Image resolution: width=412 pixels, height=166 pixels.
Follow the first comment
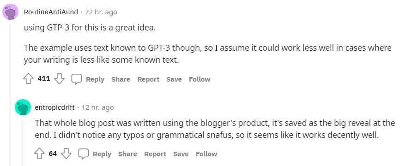click(x=200, y=79)
